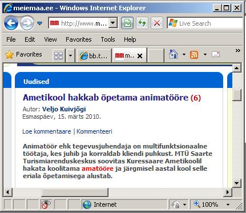Click the Kommenteeri link
246x213 pixels.
pos(94,131)
